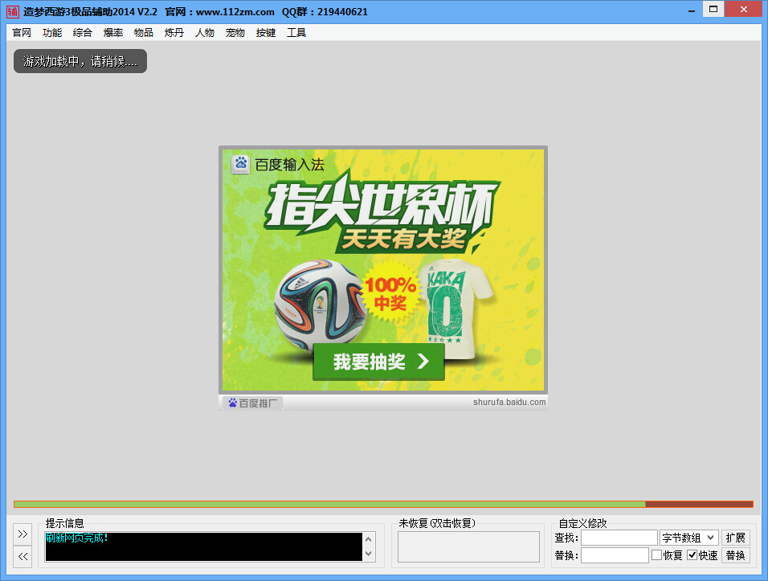The height and width of the screenshot is (581, 768).
Task: Enable the 恢复 checkbox
Action: coord(657,555)
